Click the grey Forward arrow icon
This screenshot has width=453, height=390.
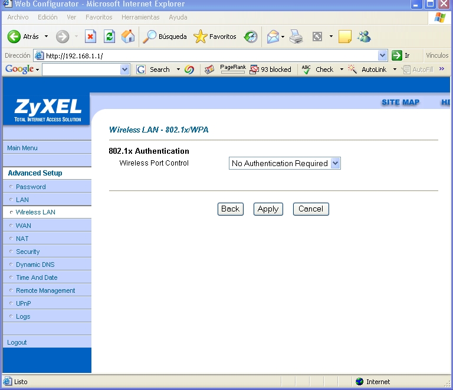pos(63,37)
